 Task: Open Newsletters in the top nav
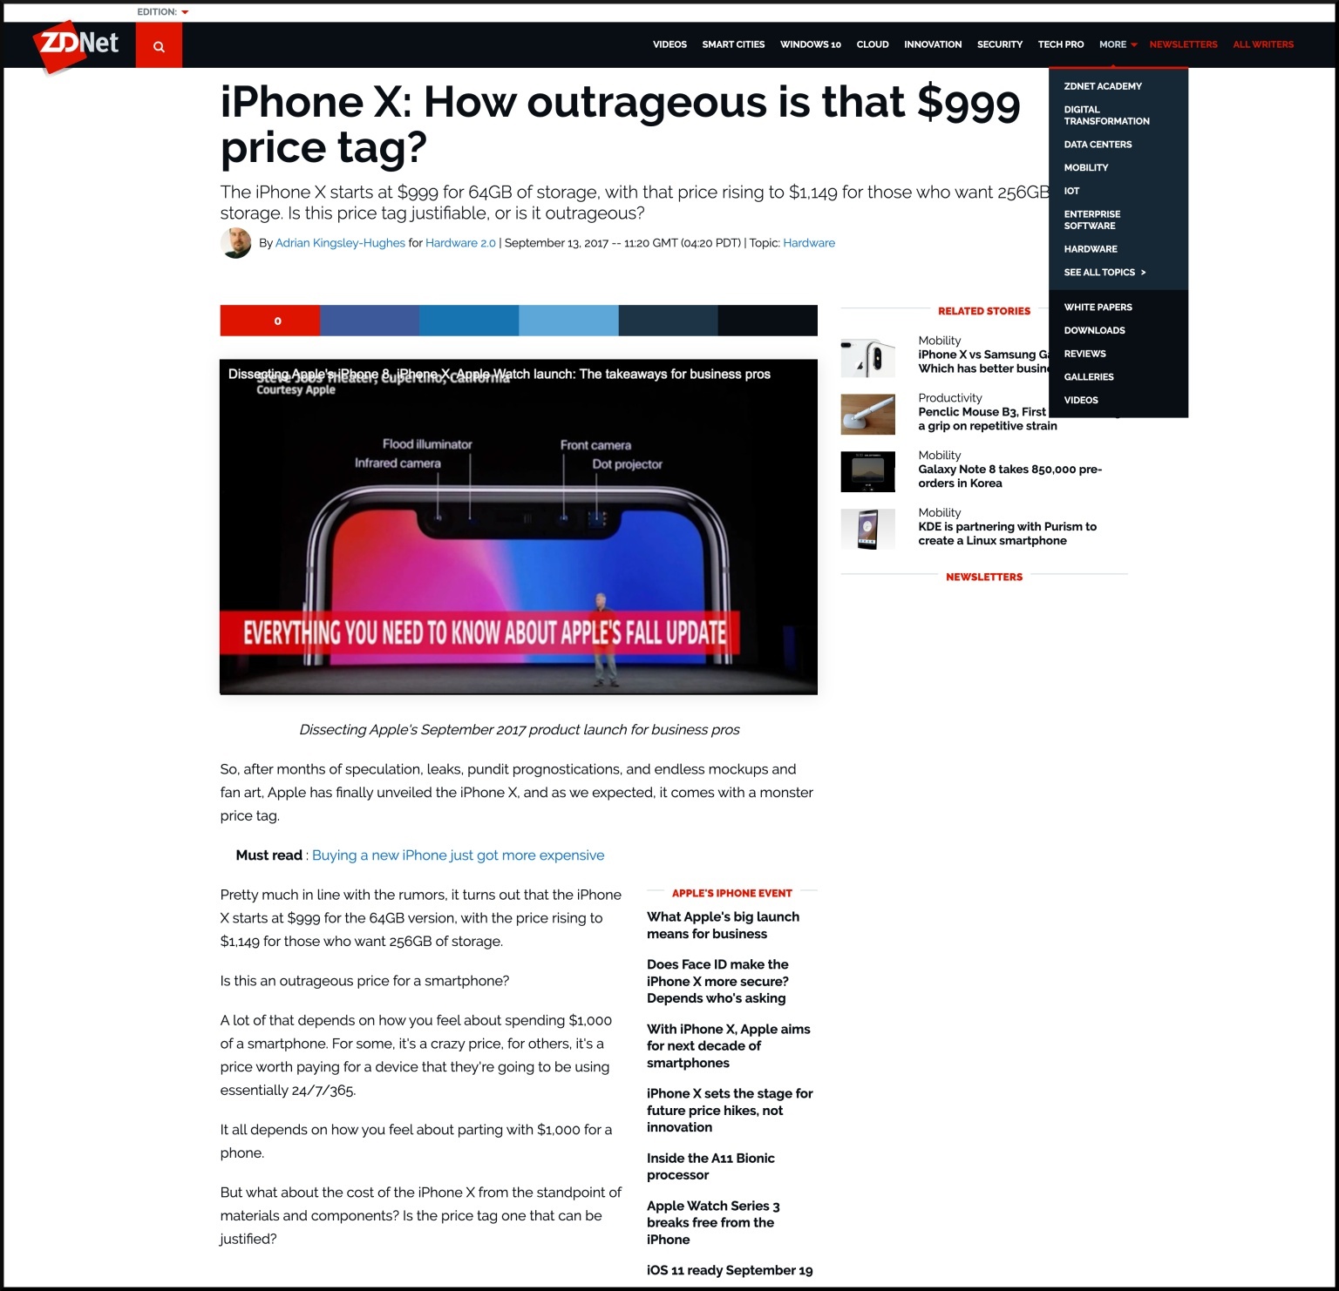(x=1183, y=44)
